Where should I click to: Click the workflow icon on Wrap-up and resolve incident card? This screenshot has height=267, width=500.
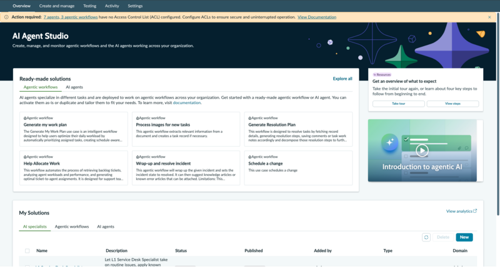pos(137,157)
